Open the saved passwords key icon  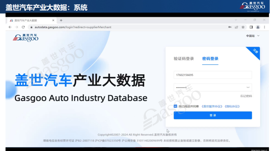point(230,27)
